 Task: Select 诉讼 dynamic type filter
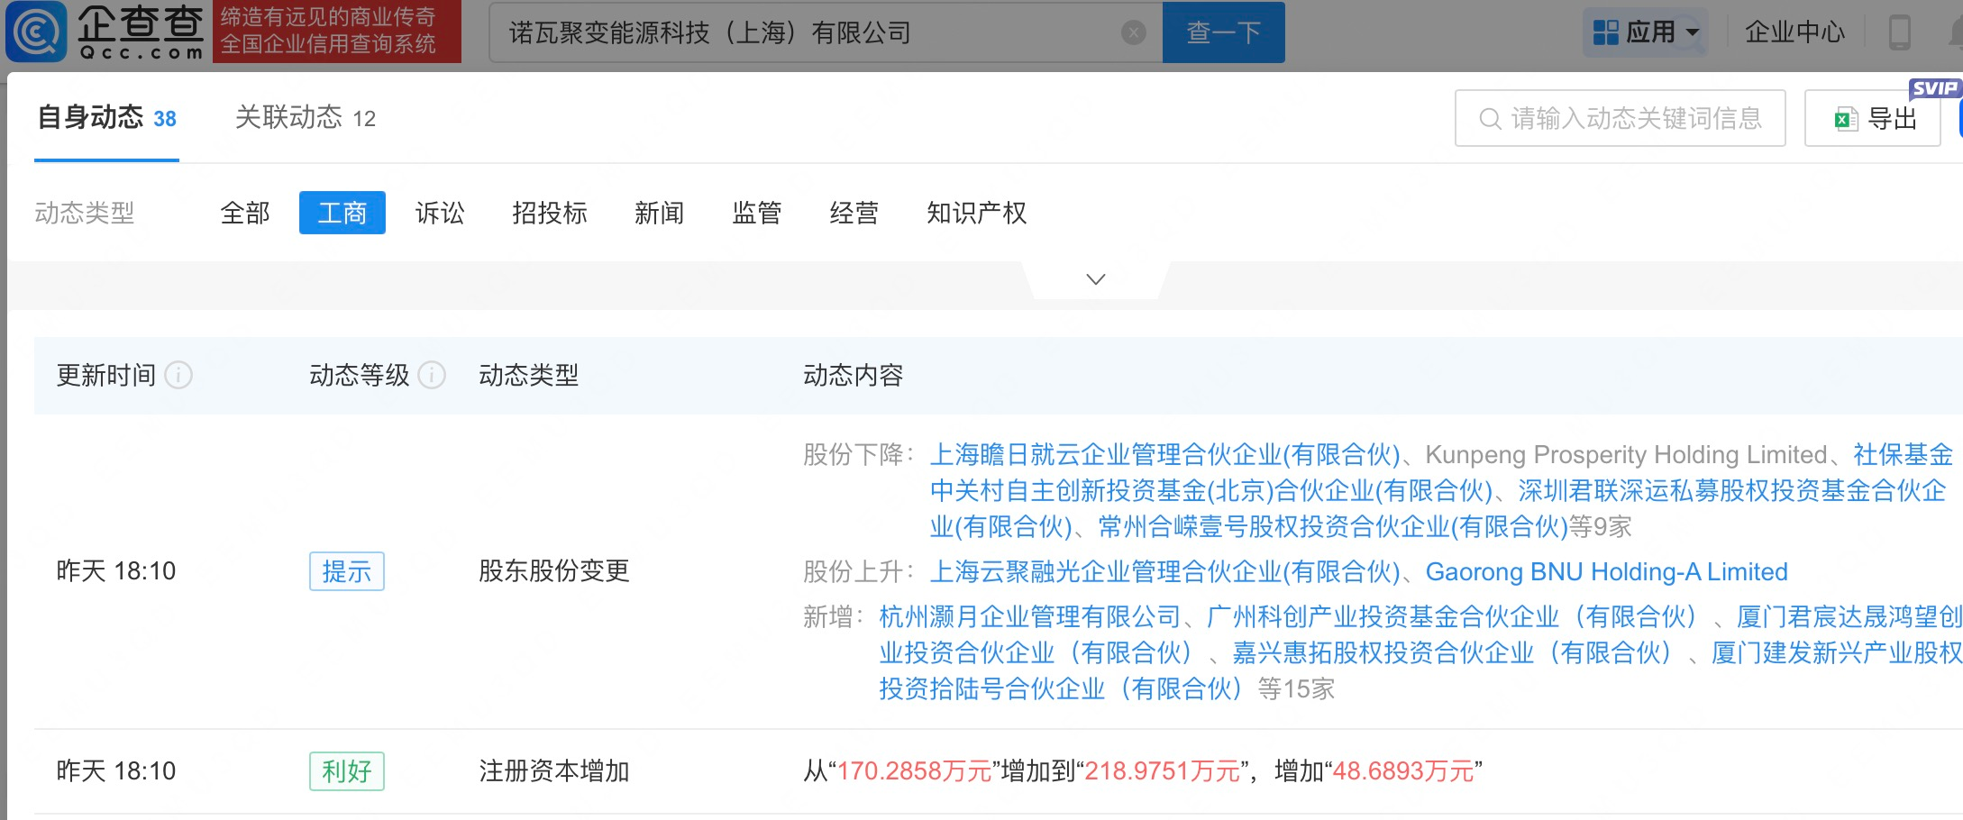tap(440, 213)
